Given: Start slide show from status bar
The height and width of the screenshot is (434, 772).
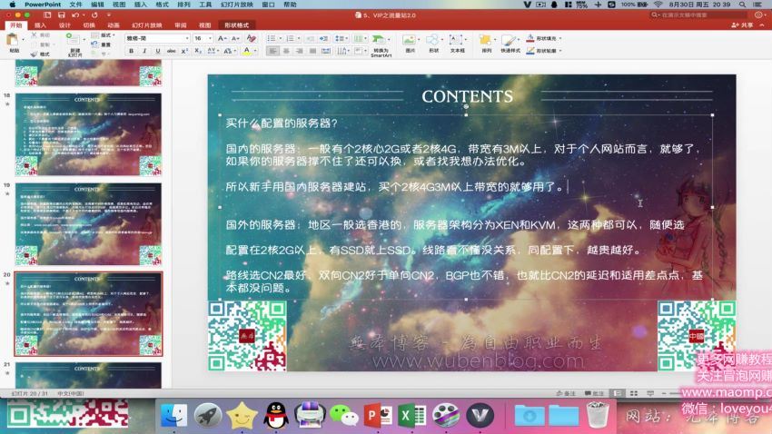Looking at the screenshot, I should point(650,393).
